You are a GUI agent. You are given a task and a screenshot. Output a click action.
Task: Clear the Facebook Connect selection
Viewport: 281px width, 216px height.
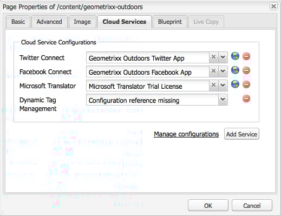(213, 71)
